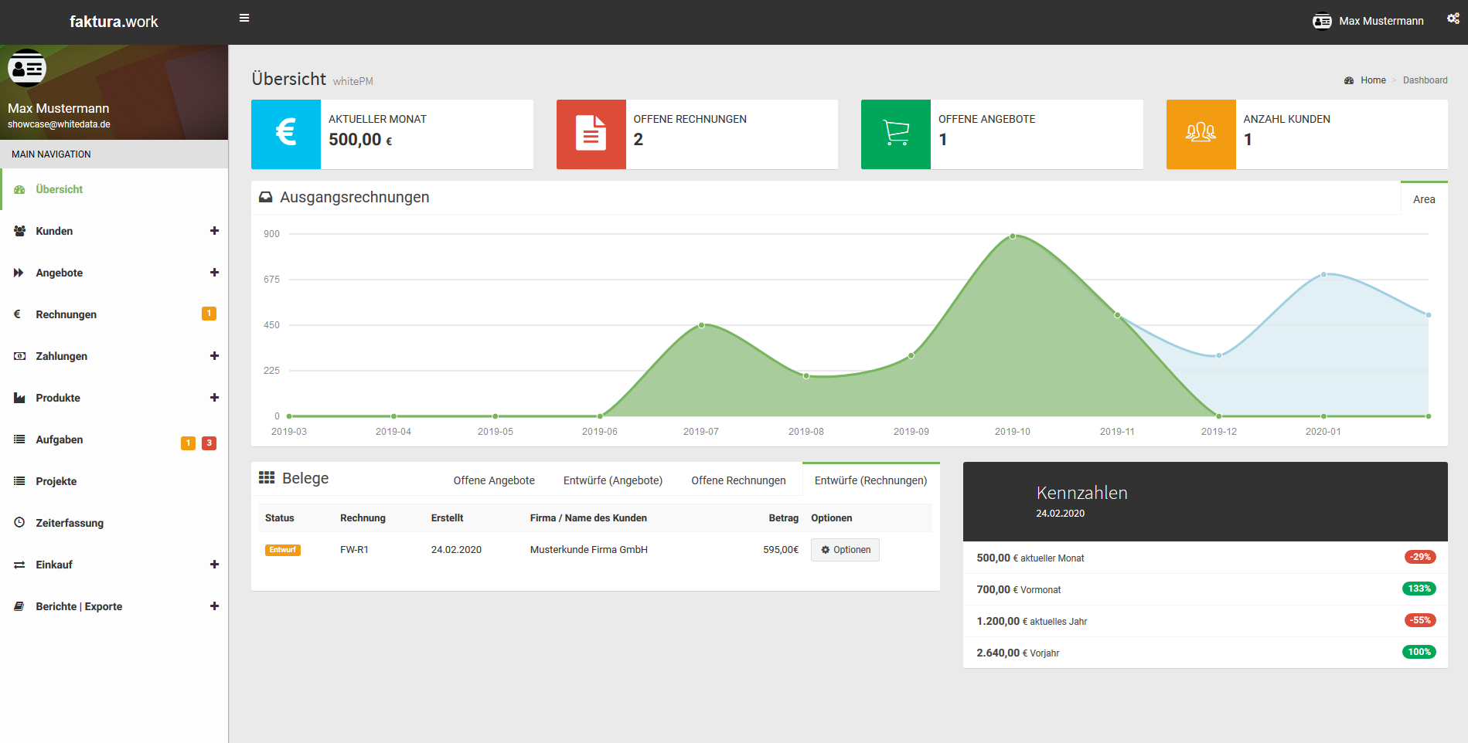Open settings gears icon in top bar
Image resolution: width=1468 pixels, height=743 pixels.
[x=1453, y=19]
